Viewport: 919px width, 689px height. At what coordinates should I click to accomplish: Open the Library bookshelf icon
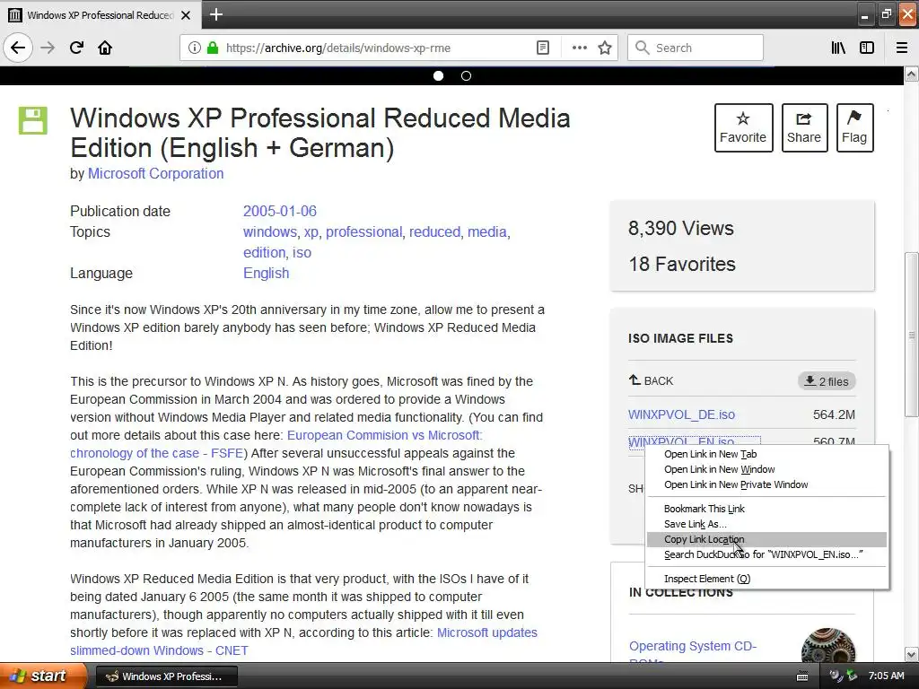(838, 48)
